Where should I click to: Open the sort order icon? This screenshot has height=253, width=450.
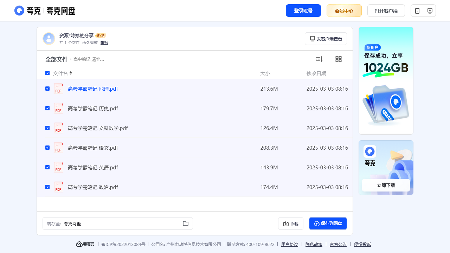tap(319, 59)
